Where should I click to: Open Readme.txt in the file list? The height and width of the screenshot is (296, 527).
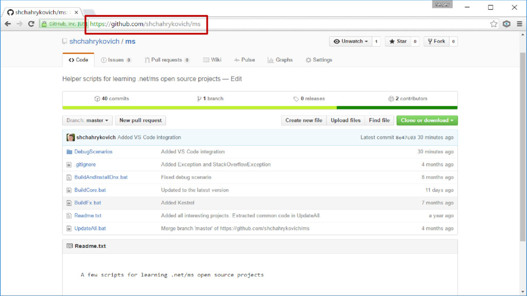tap(87, 215)
